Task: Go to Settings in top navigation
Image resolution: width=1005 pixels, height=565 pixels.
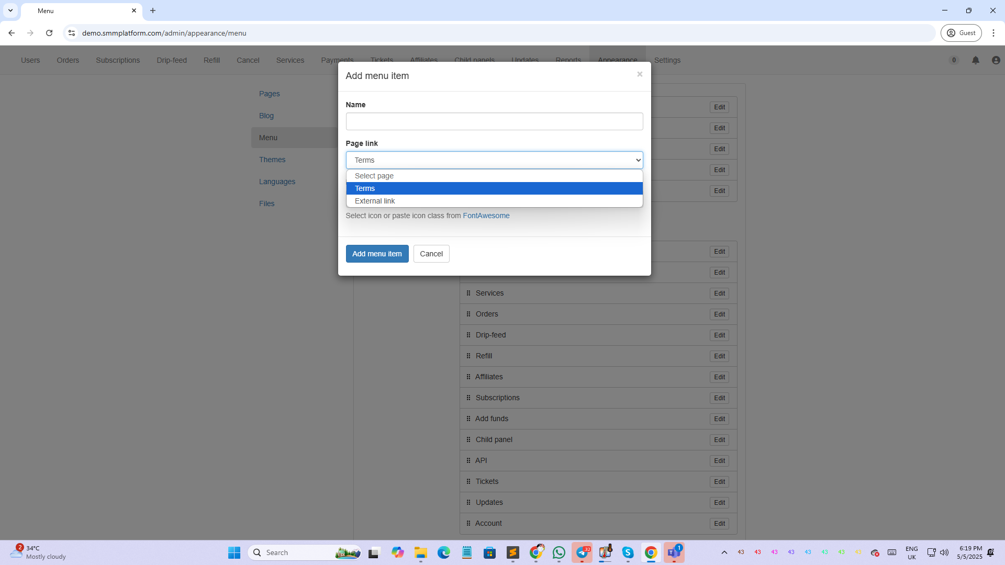Action: [x=667, y=60]
